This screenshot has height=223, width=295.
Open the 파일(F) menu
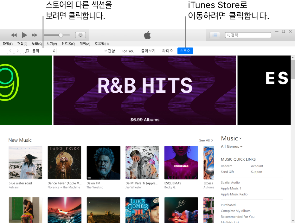[x=8, y=44]
